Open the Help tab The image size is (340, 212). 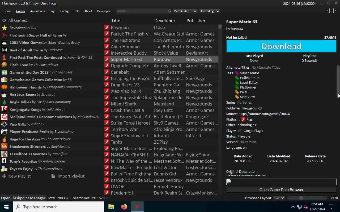[x=76, y=11]
